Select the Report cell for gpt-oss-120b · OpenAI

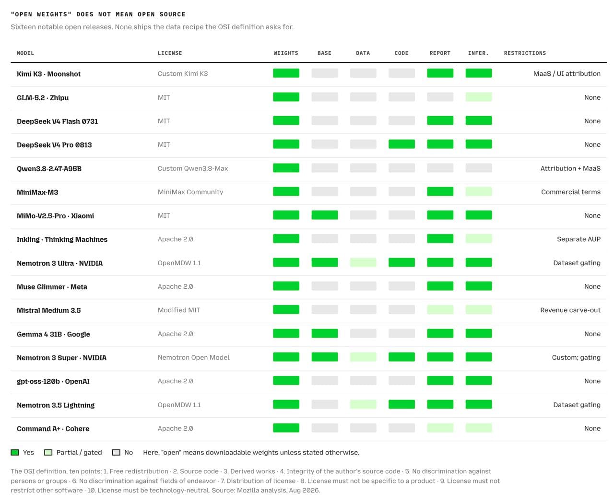[x=440, y=381]
